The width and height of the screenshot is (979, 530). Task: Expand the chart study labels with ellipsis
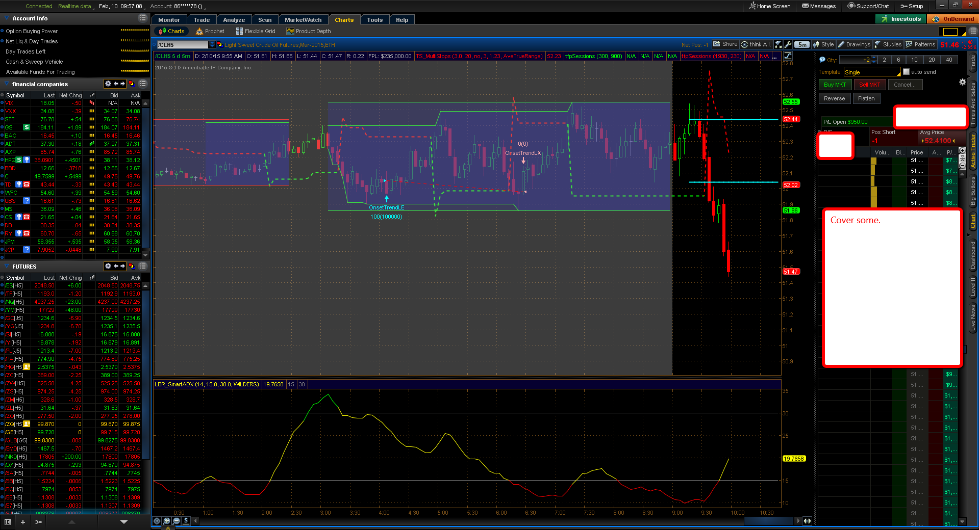(774, 56)
